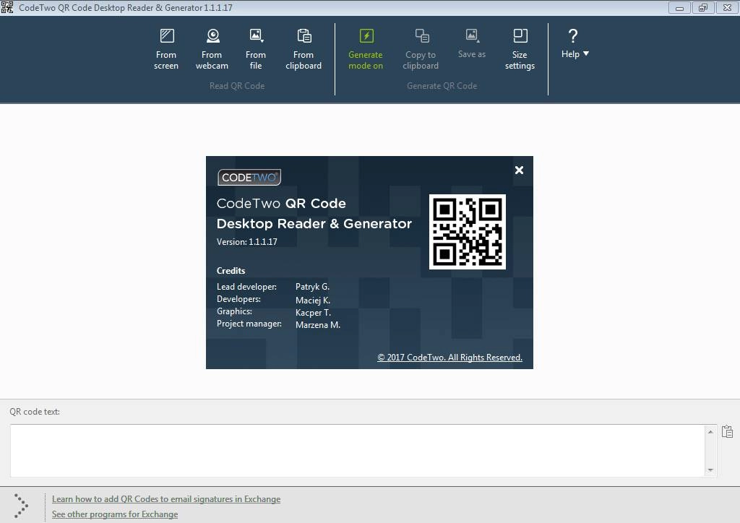Click the CodeTwo arrow logo at bottom left
This screenshot has width=740, height=523.
click(x=21, y=506)
